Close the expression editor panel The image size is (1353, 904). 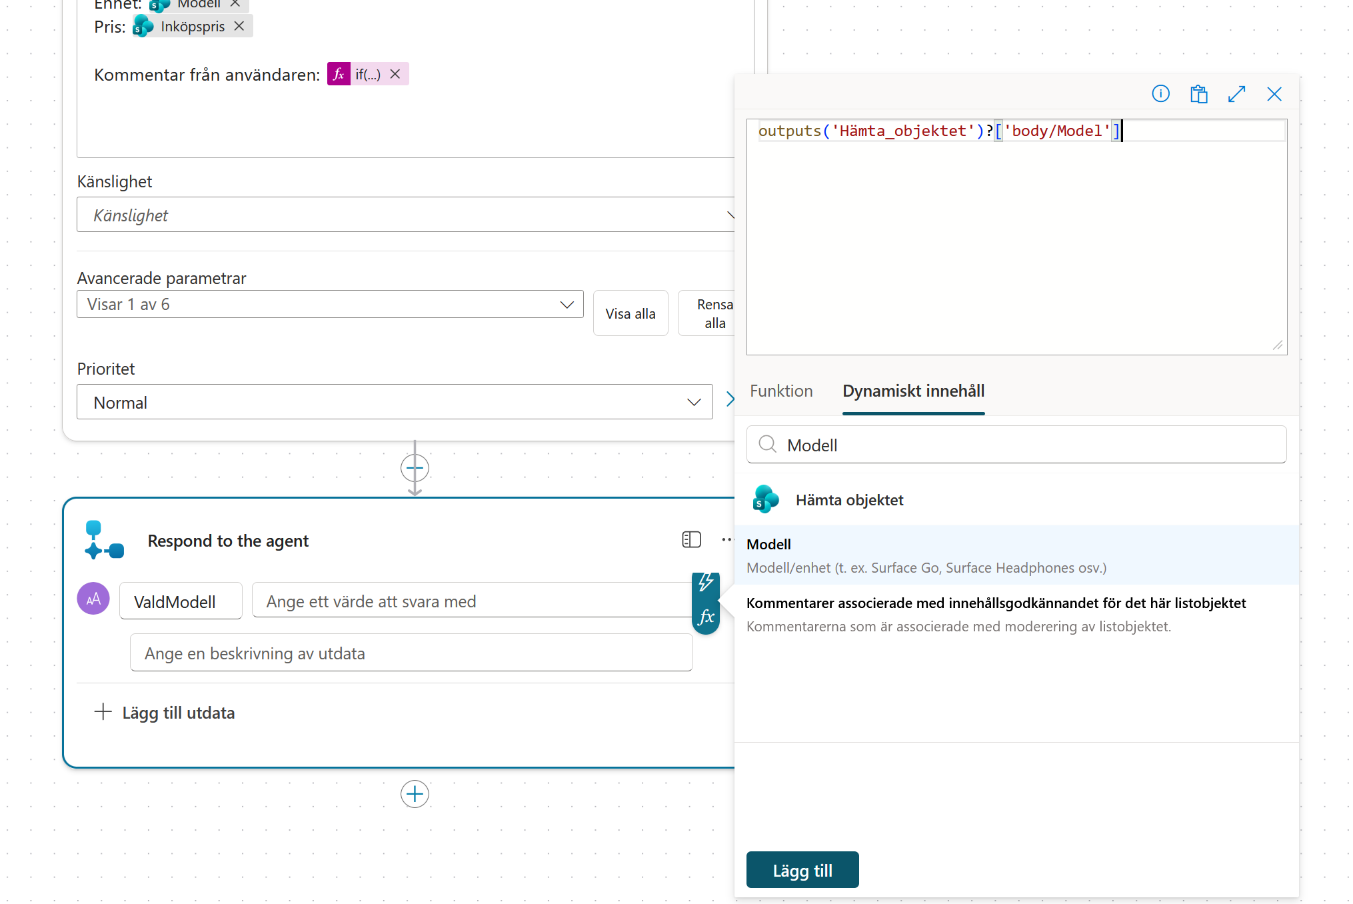click(x=1274, y=94)
